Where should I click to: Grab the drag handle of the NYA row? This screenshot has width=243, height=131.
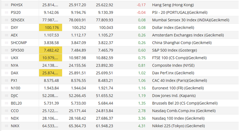6,65
